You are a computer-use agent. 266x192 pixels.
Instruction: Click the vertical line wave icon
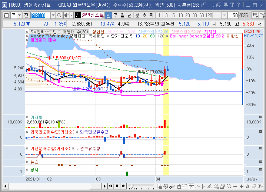(x=203, y=186)
